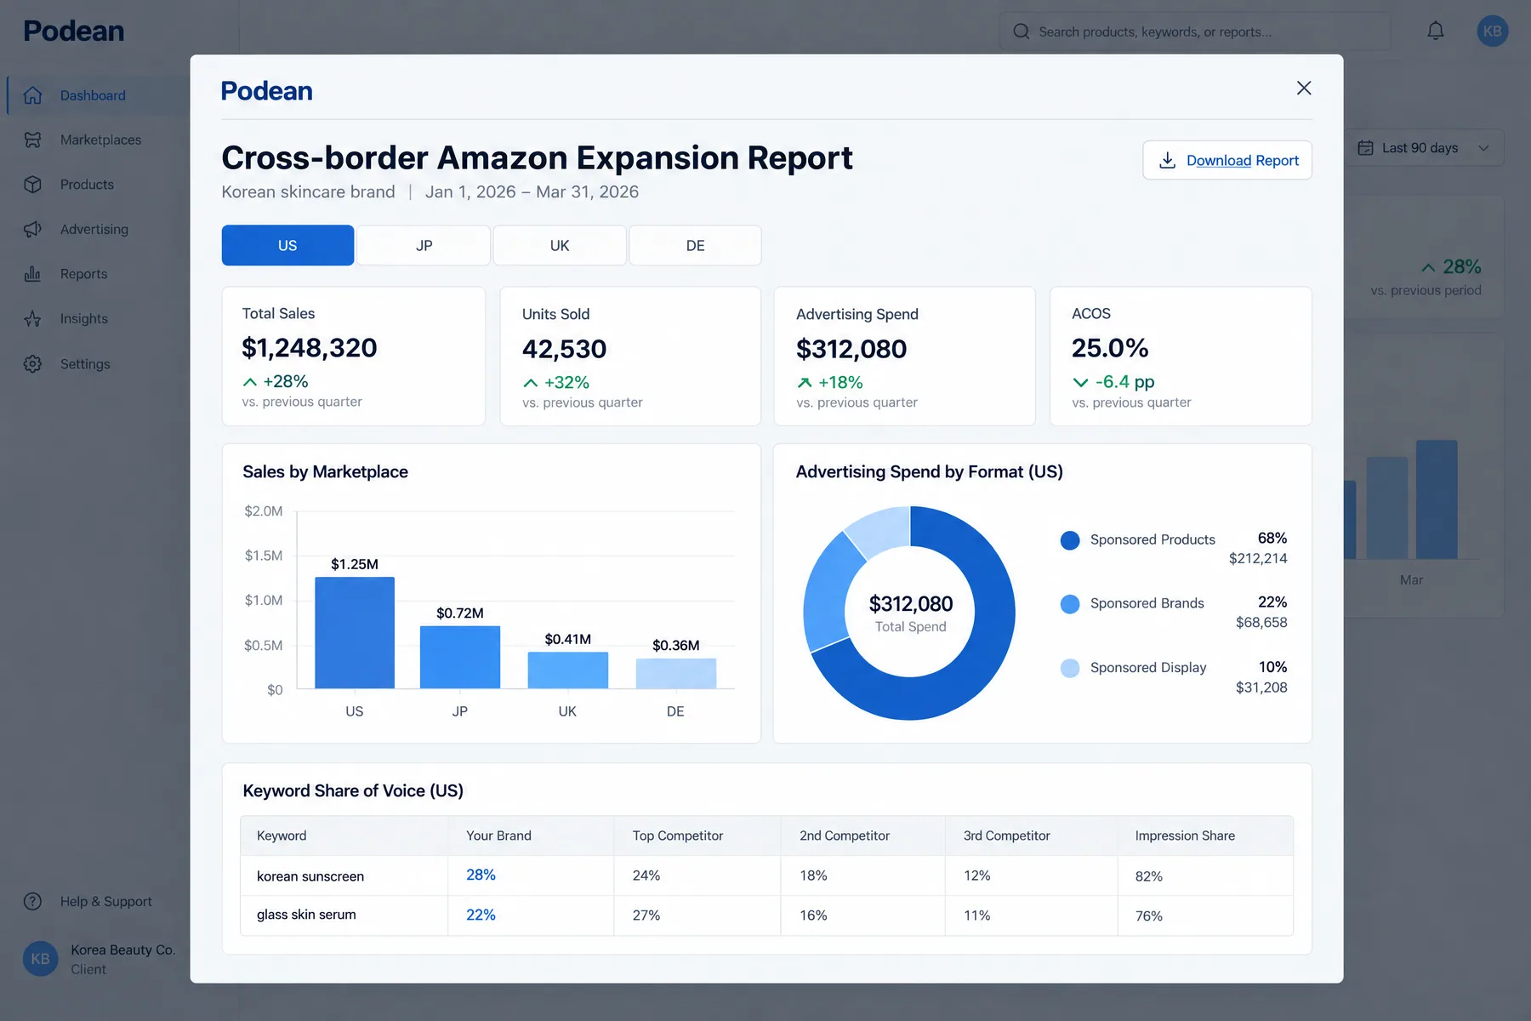Click the Marketplaces storefront icon
Image resolution: width=1531 pixels, height=1021 pixels.
(32, 140)
